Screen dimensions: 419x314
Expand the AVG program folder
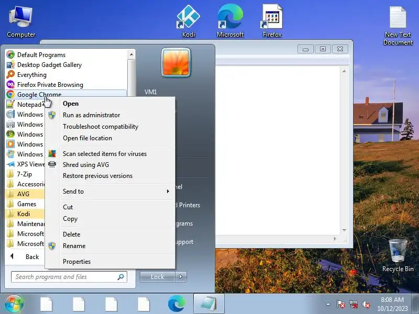click(25, 194)
